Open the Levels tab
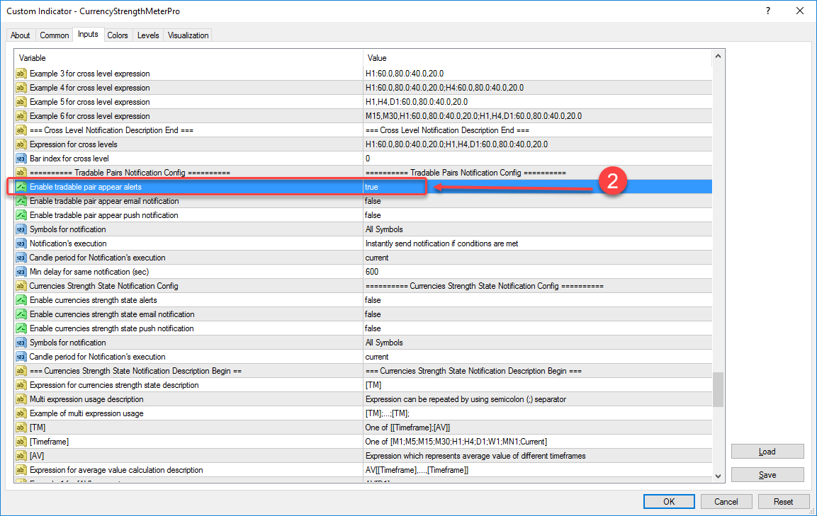The height and width of the screenshot is (516, 817). tap(148, 35)
